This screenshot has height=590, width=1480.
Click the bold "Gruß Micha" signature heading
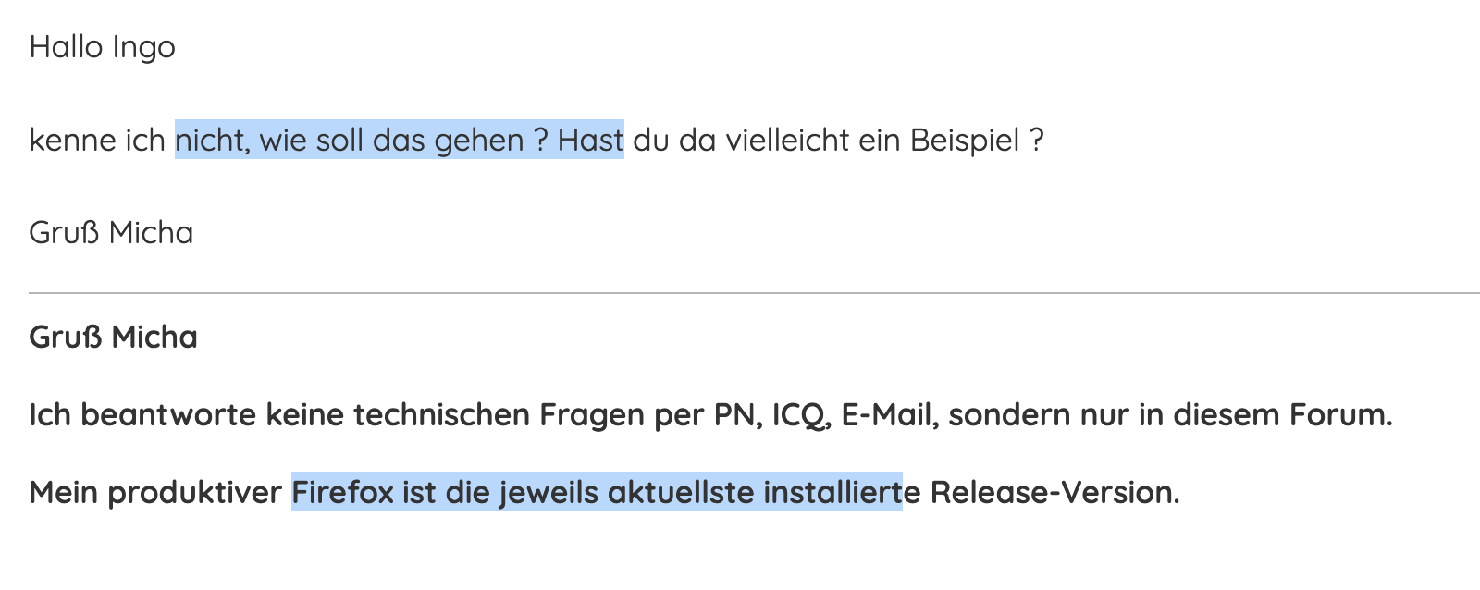pos(113,338)
